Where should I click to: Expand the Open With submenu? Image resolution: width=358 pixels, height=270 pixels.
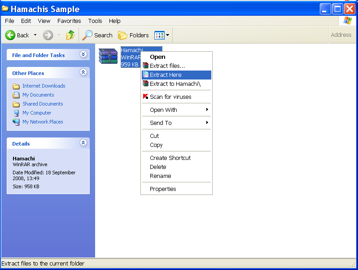pyautogui.click(x=207, y=110)
